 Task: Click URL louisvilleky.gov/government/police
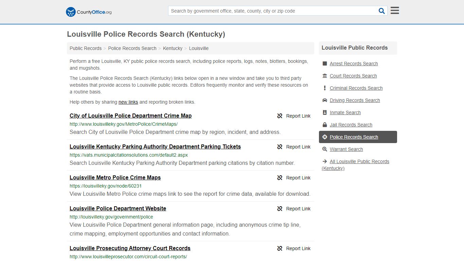click(111, 217)
